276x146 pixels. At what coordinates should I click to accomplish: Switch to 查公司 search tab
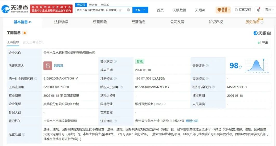(x=81, y=5)
